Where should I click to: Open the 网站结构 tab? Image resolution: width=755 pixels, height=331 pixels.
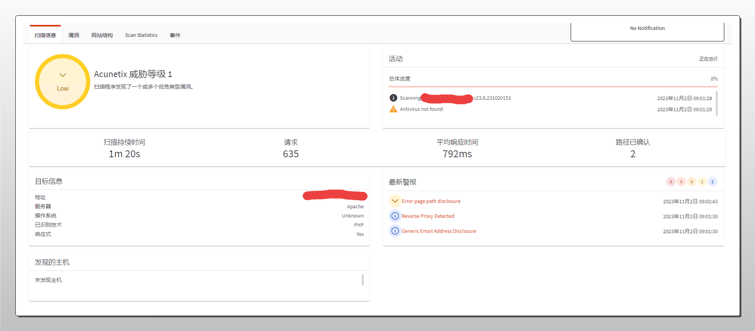pos(102,35)
